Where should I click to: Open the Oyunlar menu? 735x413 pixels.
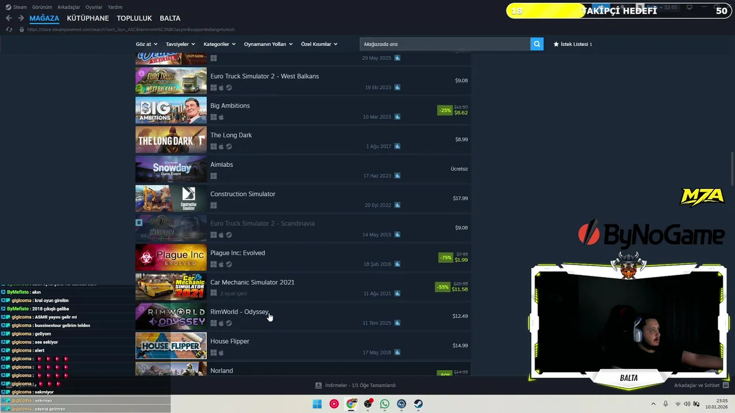click(94, 7)
